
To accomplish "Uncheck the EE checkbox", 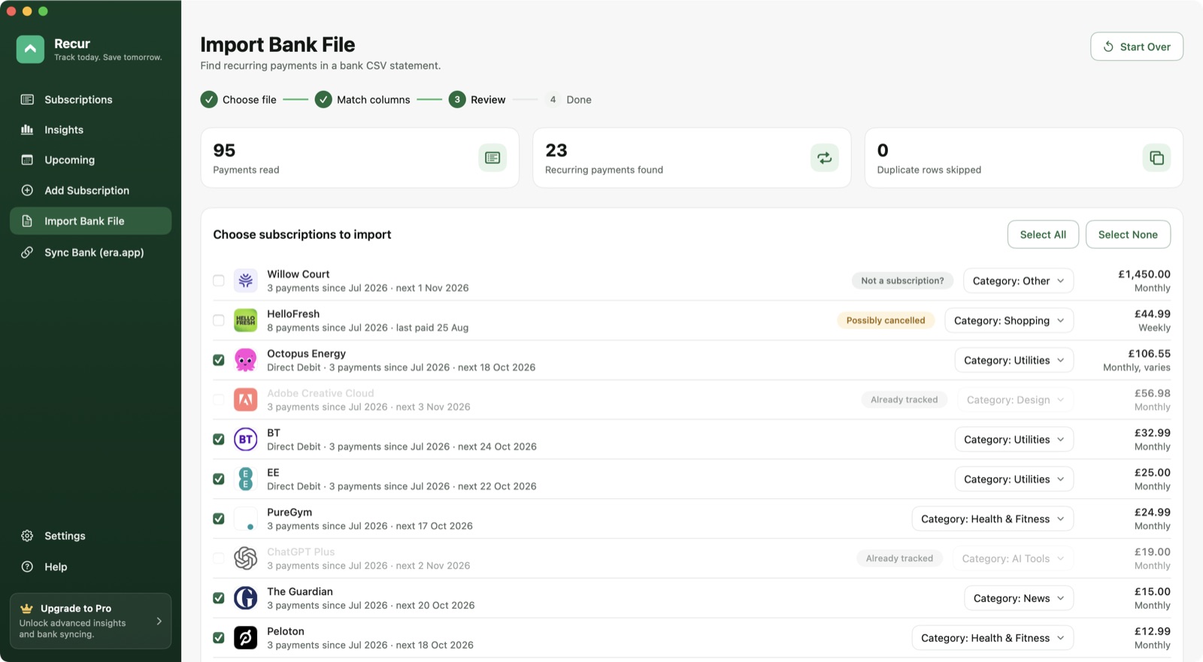I will click(219, 479).
